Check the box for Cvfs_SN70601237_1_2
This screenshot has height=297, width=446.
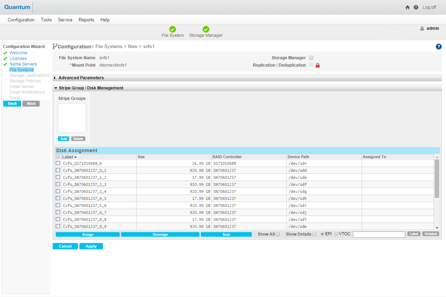[x=58, y=177]
